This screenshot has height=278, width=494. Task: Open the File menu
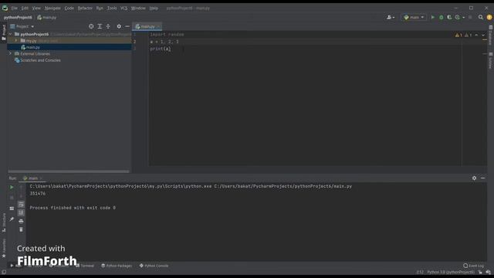pos(14,8)
